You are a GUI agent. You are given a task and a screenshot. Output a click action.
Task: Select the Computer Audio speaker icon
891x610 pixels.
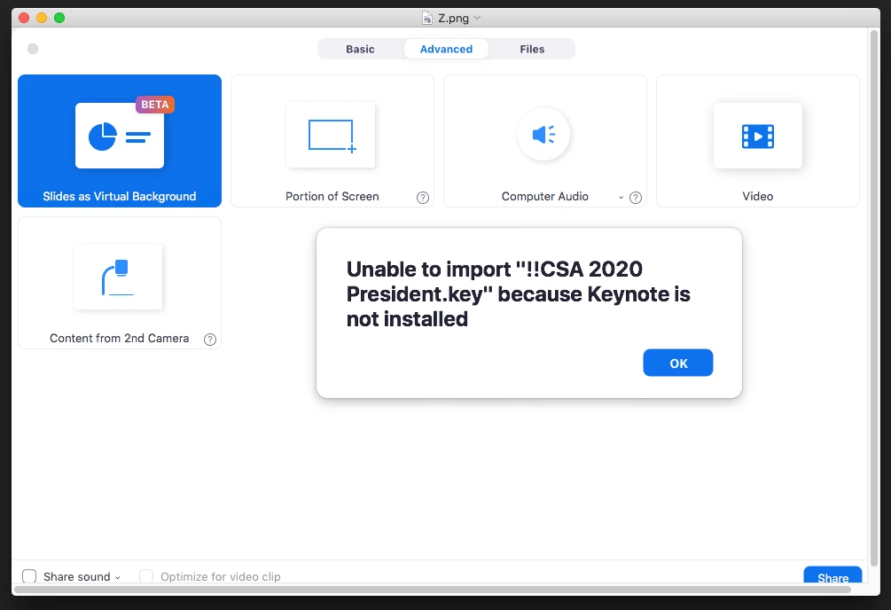(x=543, y=134)
